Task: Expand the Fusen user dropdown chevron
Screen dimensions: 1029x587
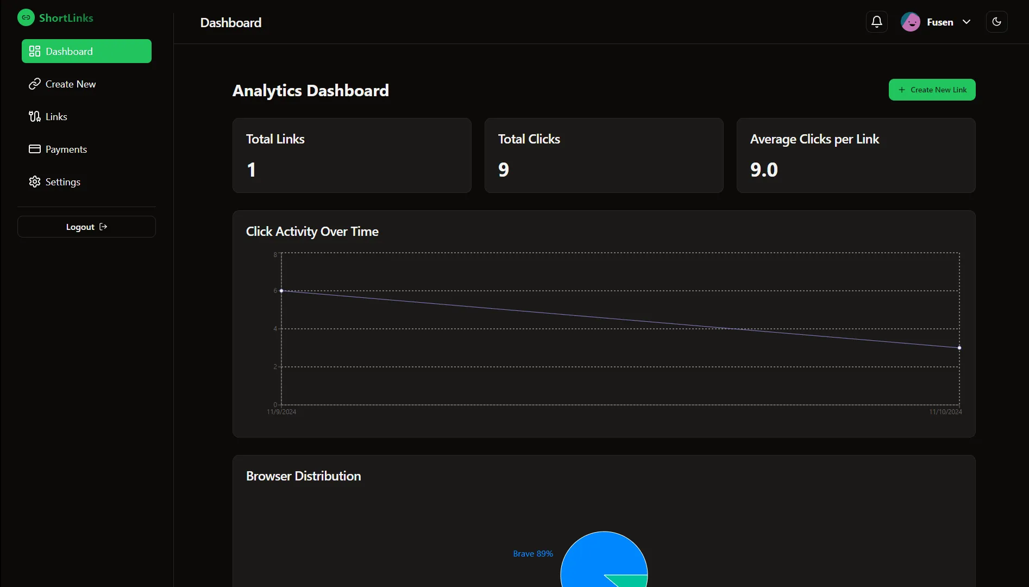Action: tap(967, 22)
